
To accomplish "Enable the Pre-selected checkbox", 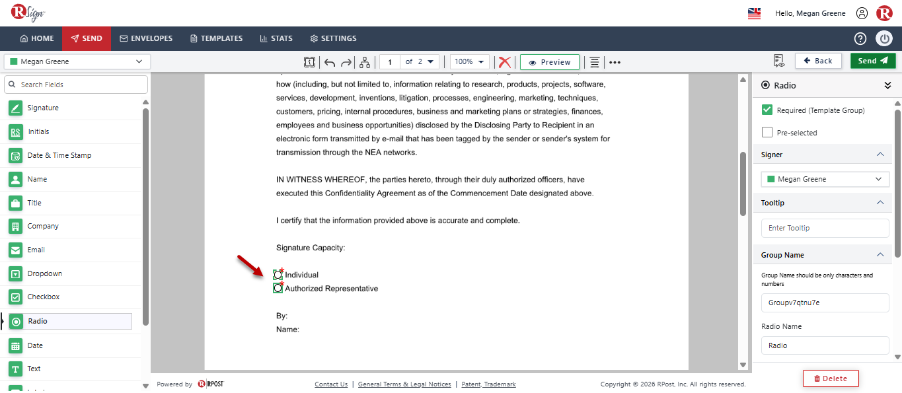I will 767,132.
